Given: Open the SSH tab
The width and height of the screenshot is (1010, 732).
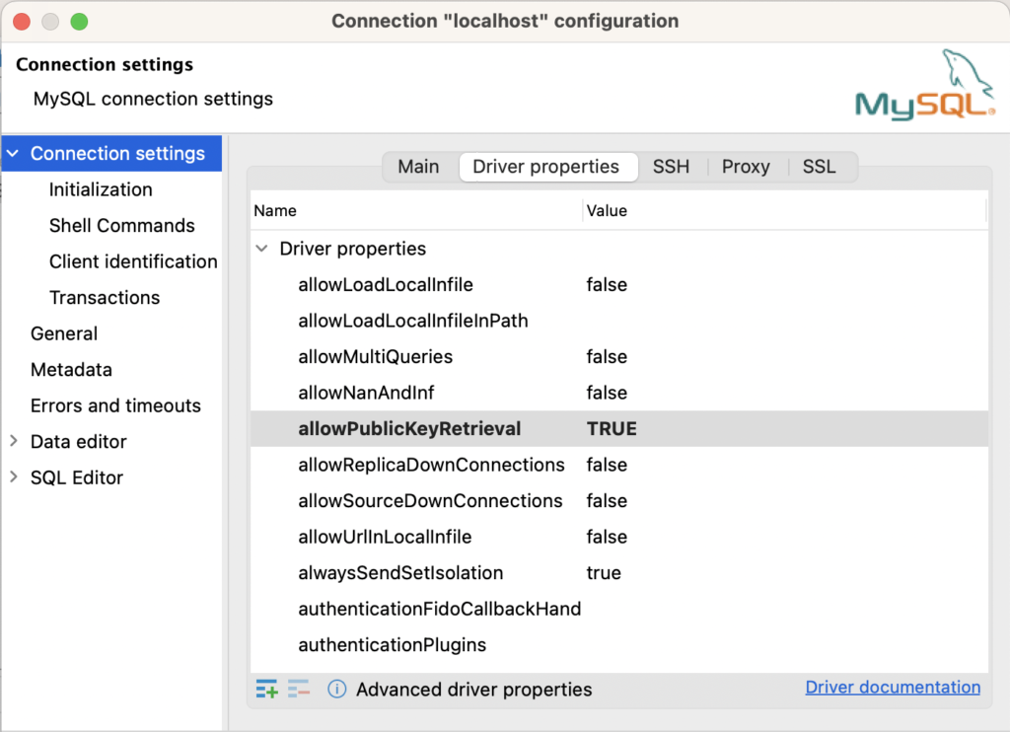Looking at the screenshot, I should coord(671,167).
